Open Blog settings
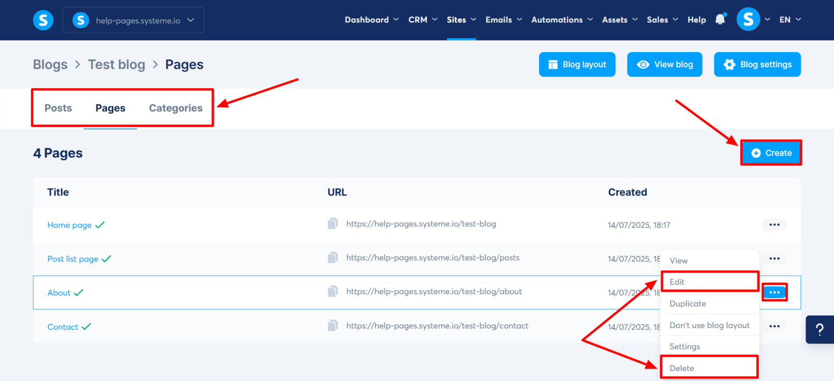 coord(757,65)
